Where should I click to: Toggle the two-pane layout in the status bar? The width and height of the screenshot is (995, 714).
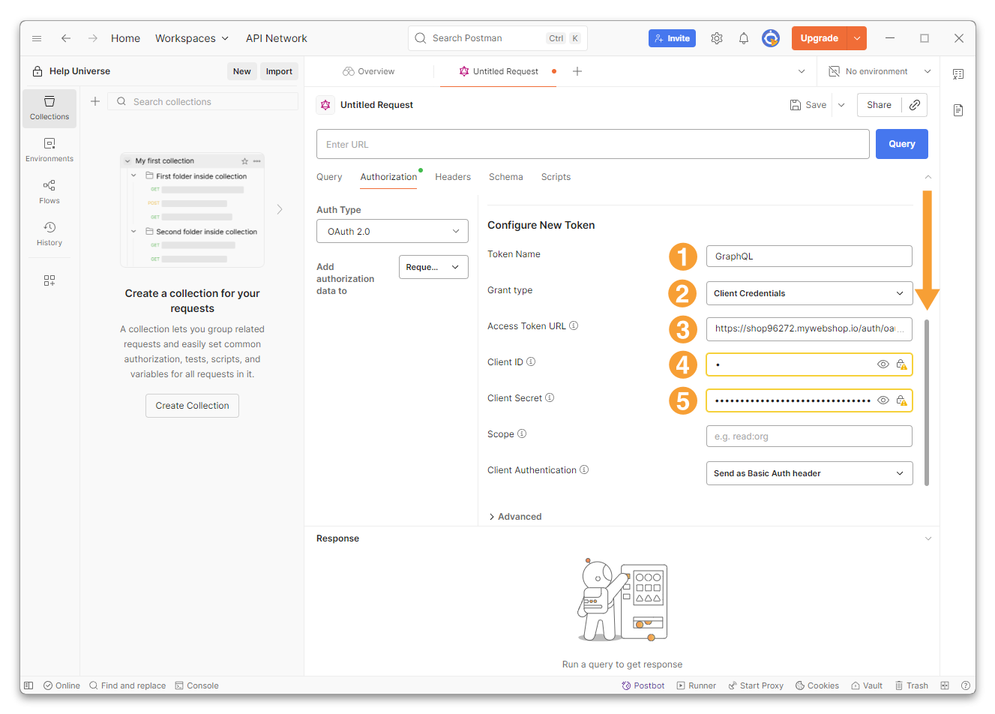coord(945,685)
